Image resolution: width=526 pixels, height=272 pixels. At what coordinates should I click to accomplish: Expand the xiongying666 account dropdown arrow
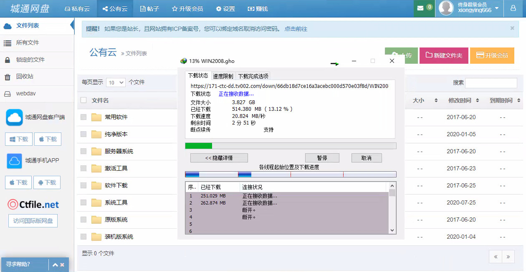[496, 8]
